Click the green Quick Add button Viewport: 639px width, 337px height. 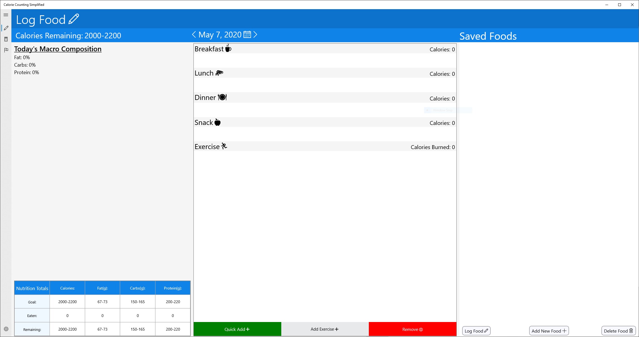tap(237, 329)
